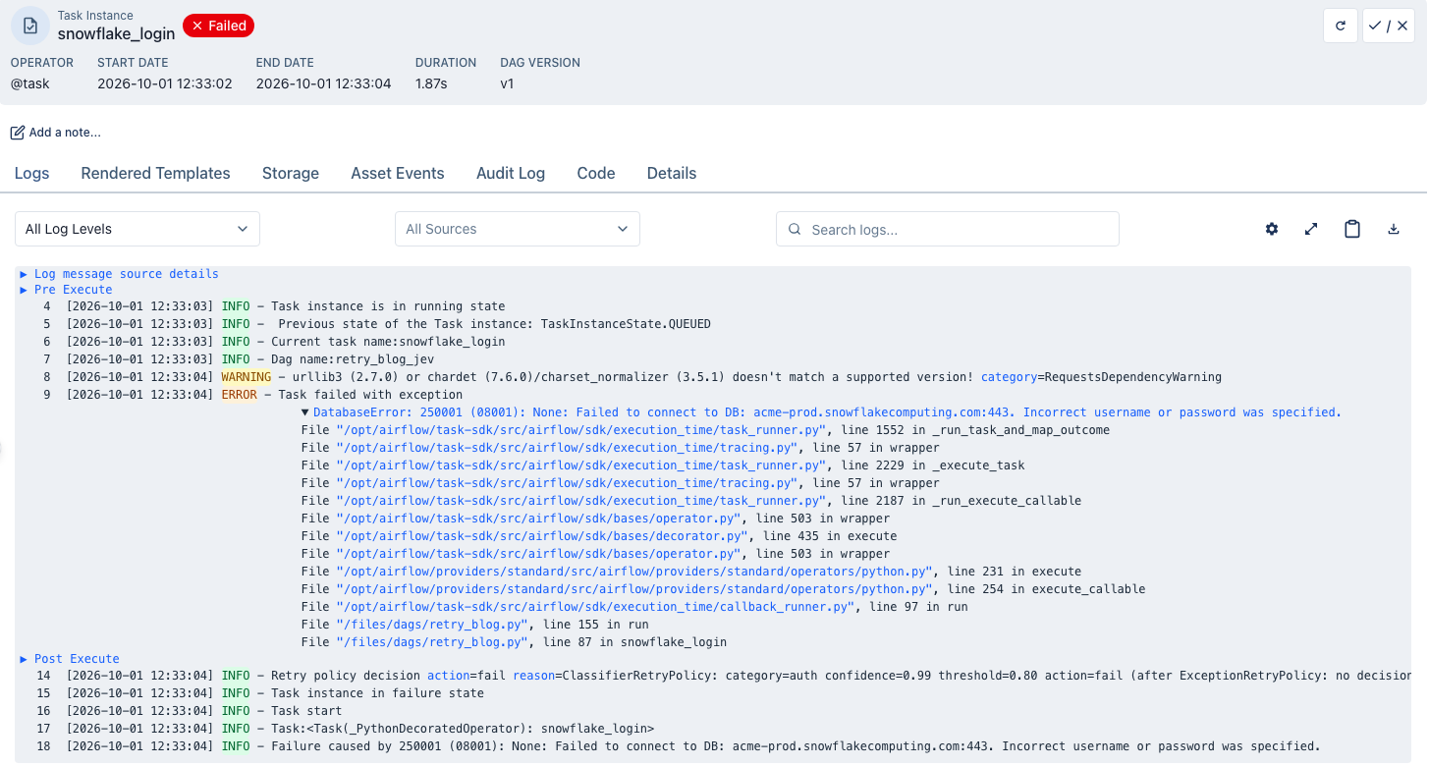Click log line "Dag name:retry_blog_jev"

point(353,359)
